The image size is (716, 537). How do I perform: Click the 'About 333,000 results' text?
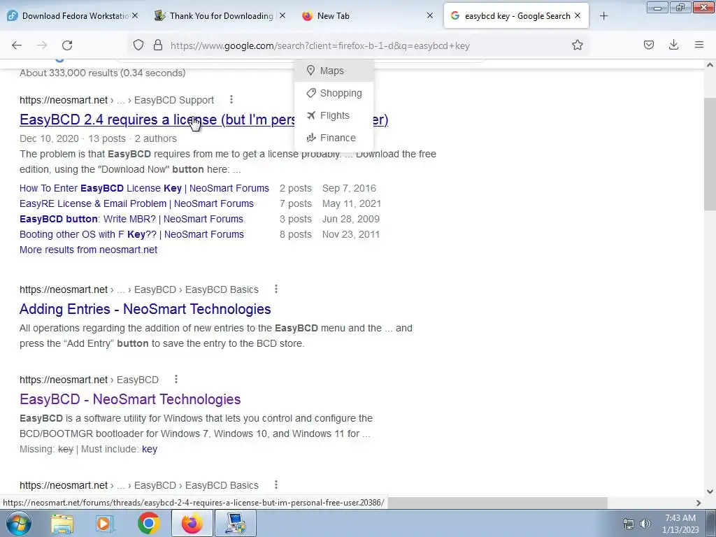[102, 73]
